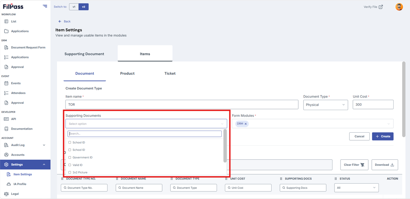The height and width of the screenshot is (199, 410).
Task: Click the Event Approval icon
Action: pos(6,103)
